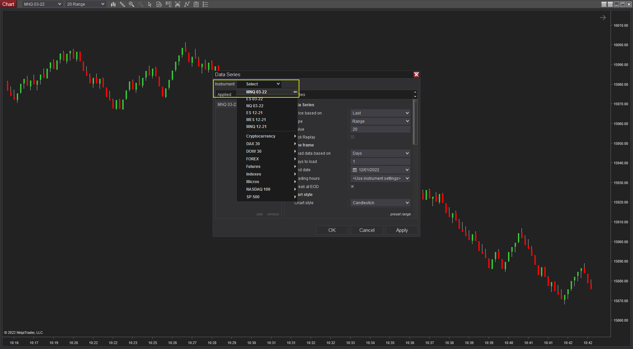
Task: Click the Apply button
Action: tap(402, 230)
